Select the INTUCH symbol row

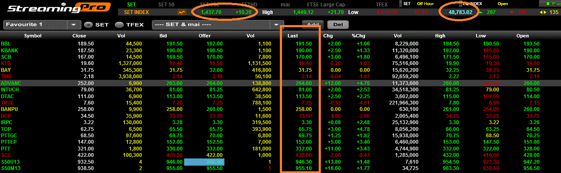[x=280, y=89]
